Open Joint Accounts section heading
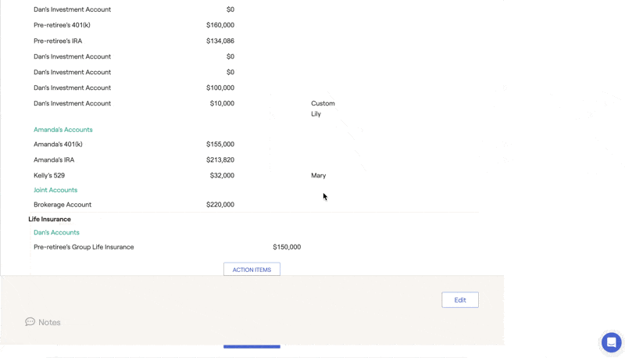This screenshot has width=625, height=358. (55, 190)
